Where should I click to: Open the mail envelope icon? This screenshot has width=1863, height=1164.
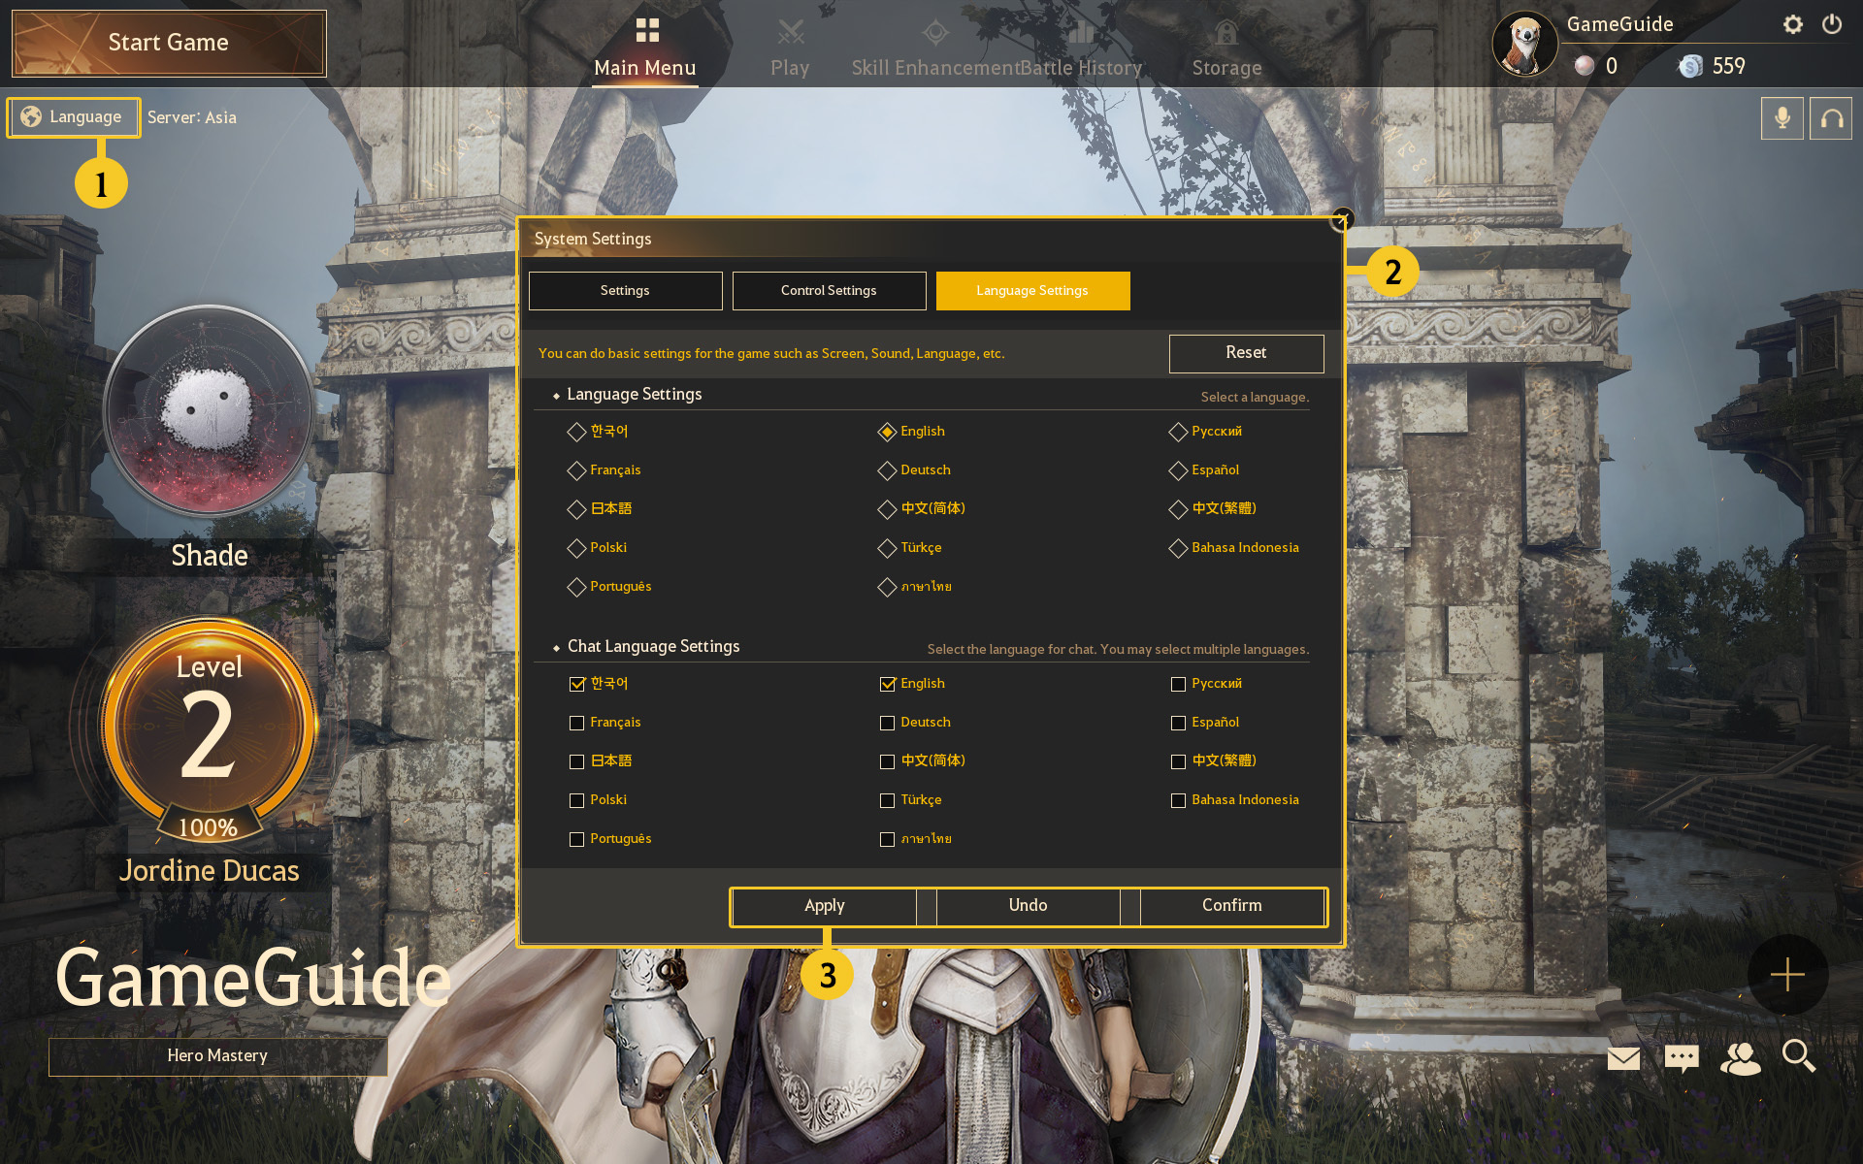(x=1623, y=1057)
